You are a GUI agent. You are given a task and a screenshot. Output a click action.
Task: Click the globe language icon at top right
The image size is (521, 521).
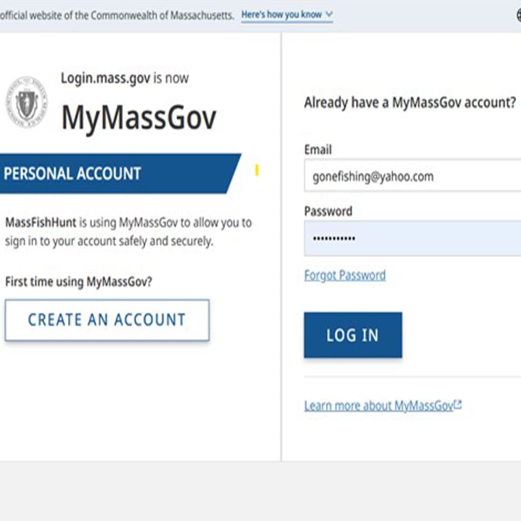pos(519,15)
